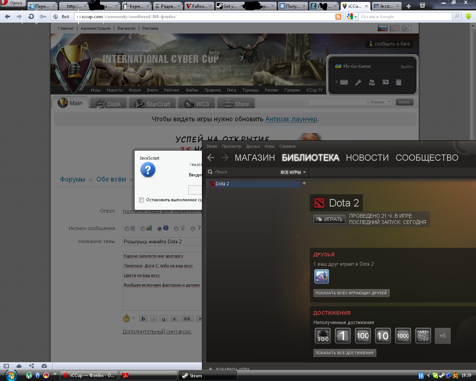Click the Steam back navigation arrow
Screen dimensions: 476x381
point(210,157)
